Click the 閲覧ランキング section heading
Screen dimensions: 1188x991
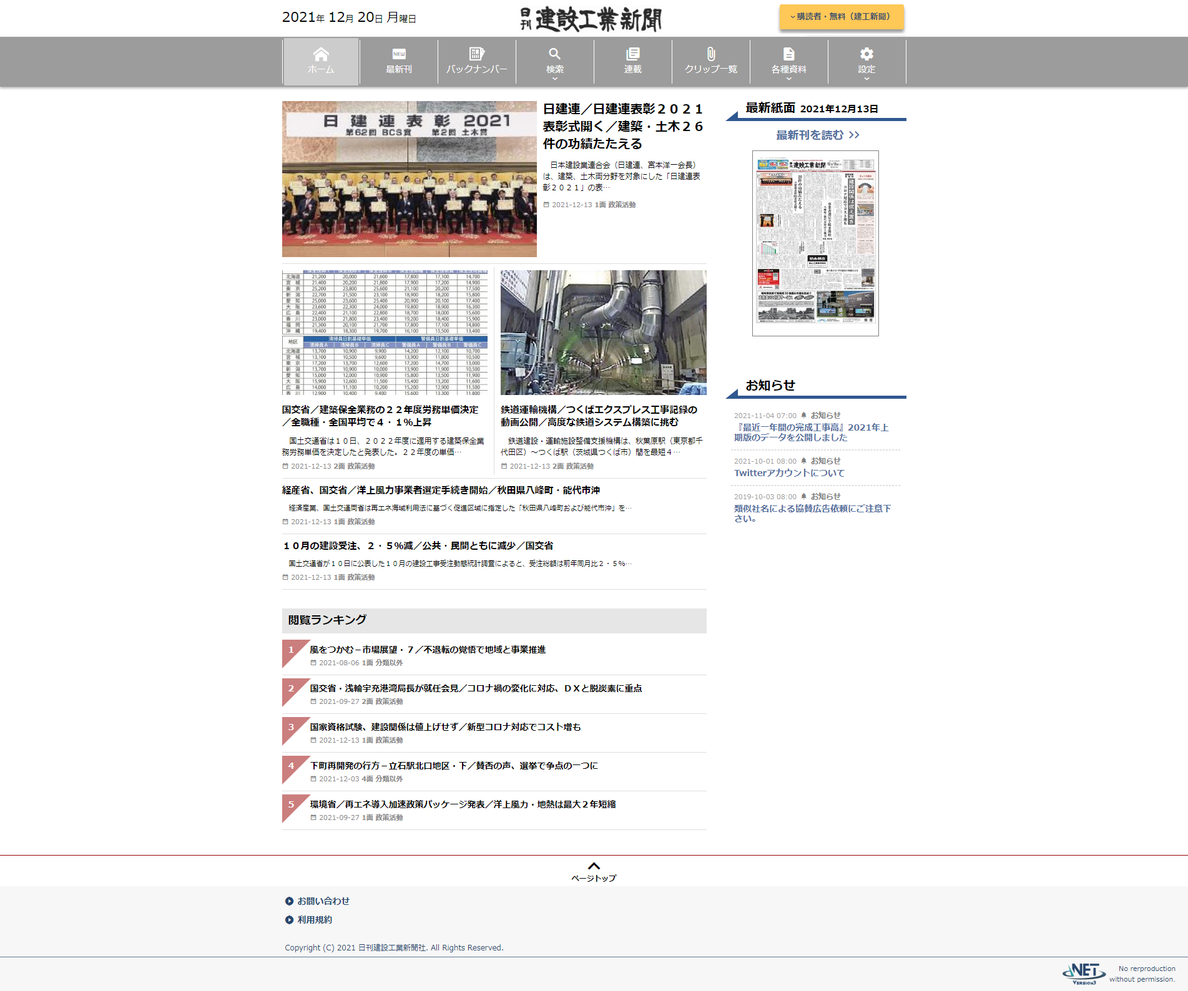tap(327, 620)
